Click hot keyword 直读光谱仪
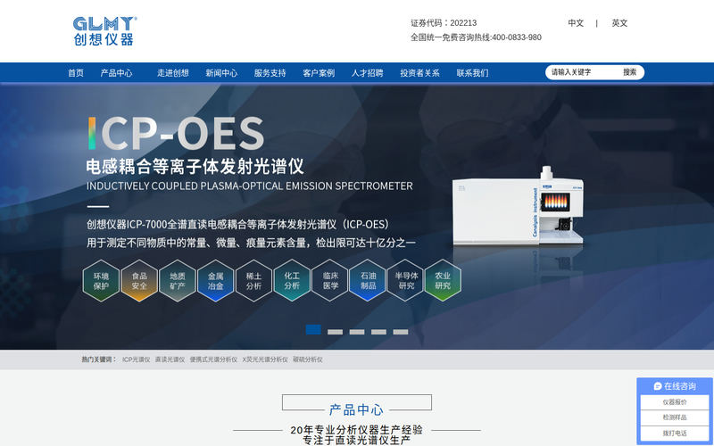Screen dimensions: 714x446 pos(170,359)
